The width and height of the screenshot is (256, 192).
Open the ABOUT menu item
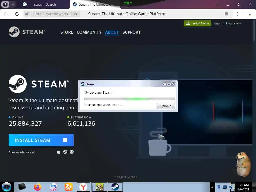click(x=112, y=32)
